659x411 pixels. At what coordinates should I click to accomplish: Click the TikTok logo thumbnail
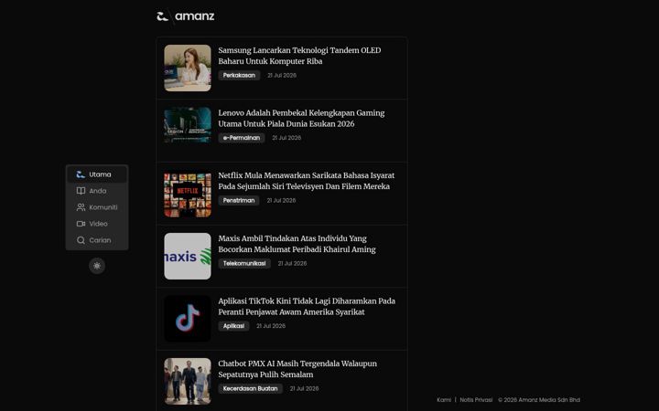tap(188, 319)
